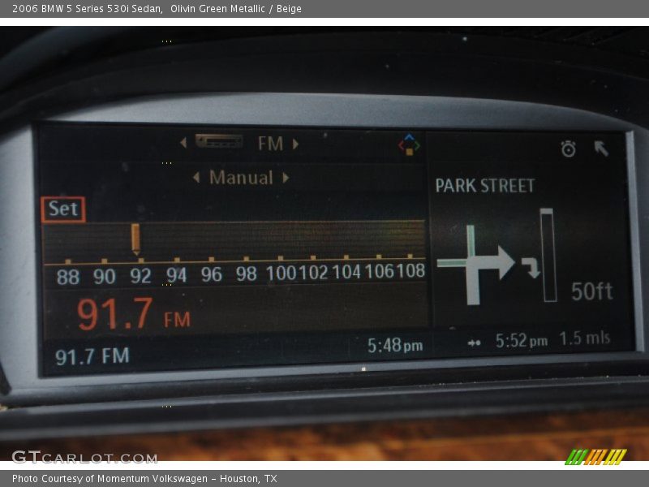Viewport: 649px width, 487px height.
Task: Click the 5:48 pm clock display
Action: (x=395, y=346)
